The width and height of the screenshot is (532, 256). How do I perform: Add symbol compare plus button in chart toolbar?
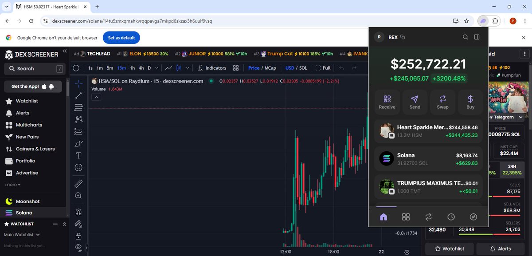click(x=76, y=68)
